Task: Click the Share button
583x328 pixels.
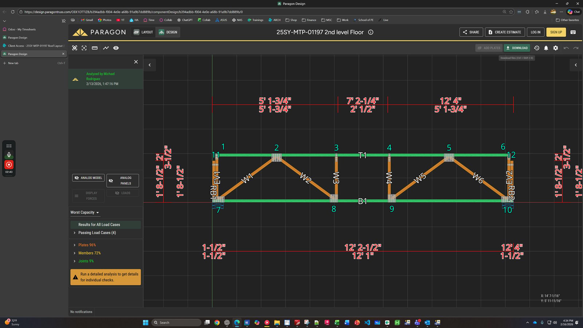Action: coord(471,32)
